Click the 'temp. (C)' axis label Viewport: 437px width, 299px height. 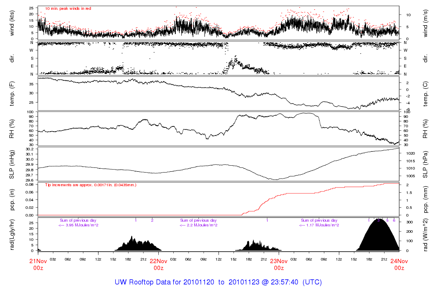(x=425, y=94)
